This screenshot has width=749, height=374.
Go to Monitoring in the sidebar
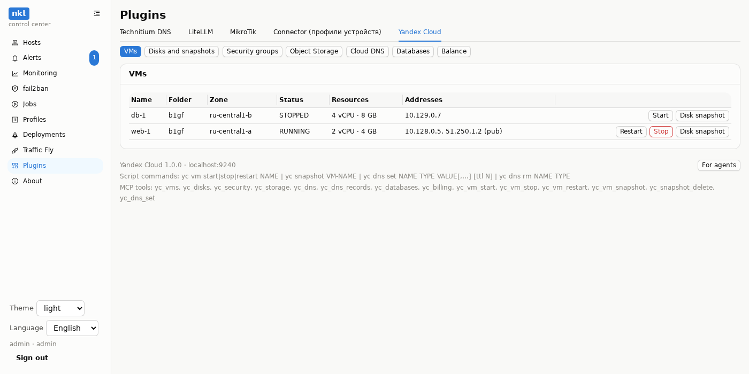[55, 73]
